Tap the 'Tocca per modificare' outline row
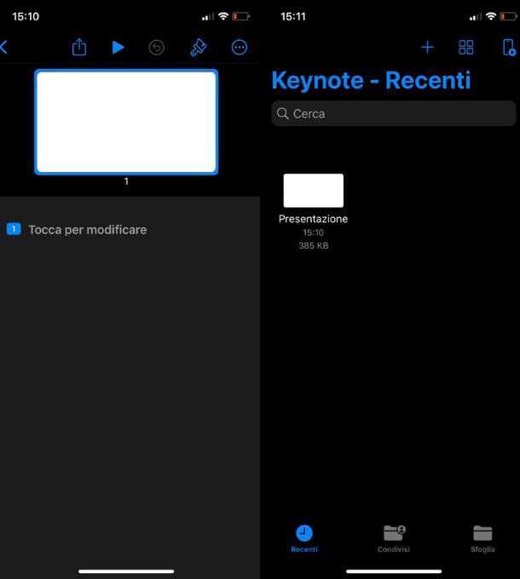This screenshot has height=579, width=520. pos(130,230)
